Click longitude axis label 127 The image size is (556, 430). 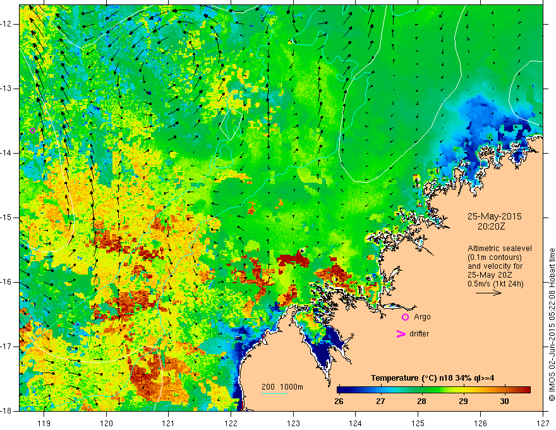(543, 423)
